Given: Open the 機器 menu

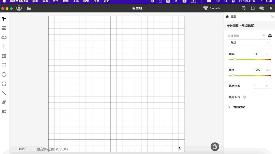Looking at the screenshot, I should pos(66,1).
